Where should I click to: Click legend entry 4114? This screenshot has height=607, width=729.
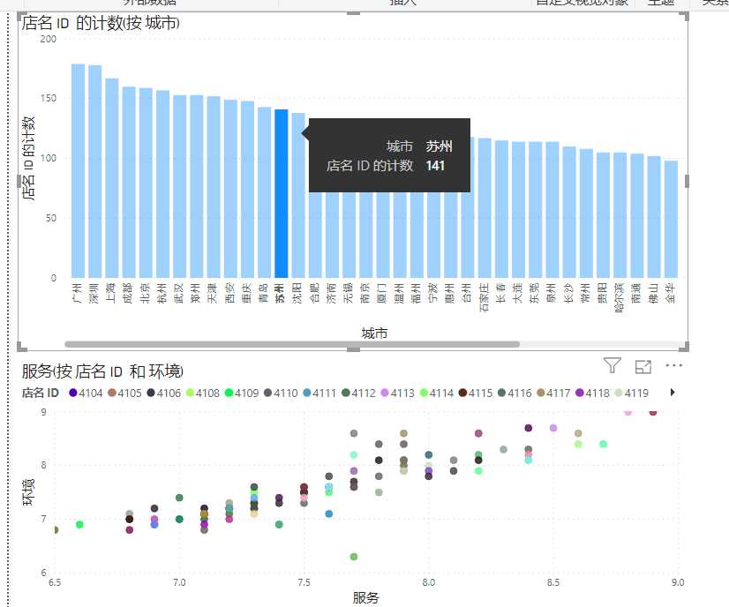coord(437,393)
